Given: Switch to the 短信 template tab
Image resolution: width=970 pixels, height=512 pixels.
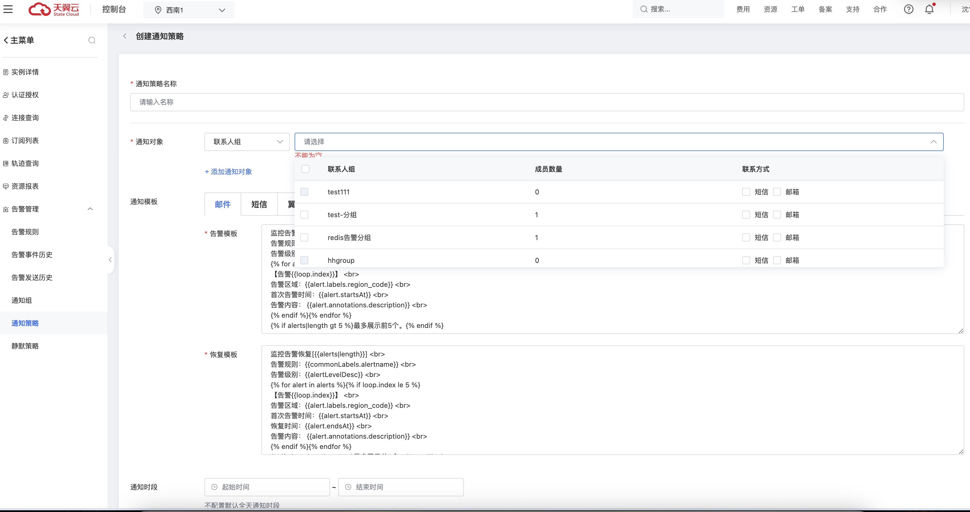Looking at the screenshot, I should (259, 204).
